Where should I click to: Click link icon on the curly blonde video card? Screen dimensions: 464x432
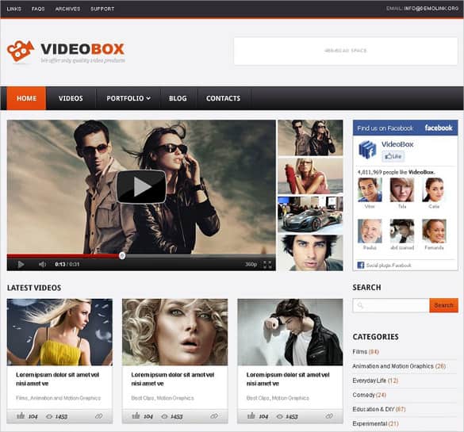coord(214,416)
